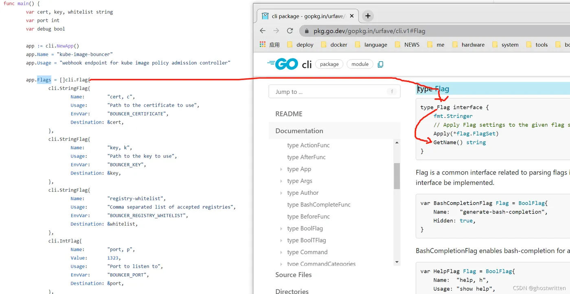Click the Go logo on the page header
The width and height of the screenshot is (570, 294).
[x=283, y=64]
